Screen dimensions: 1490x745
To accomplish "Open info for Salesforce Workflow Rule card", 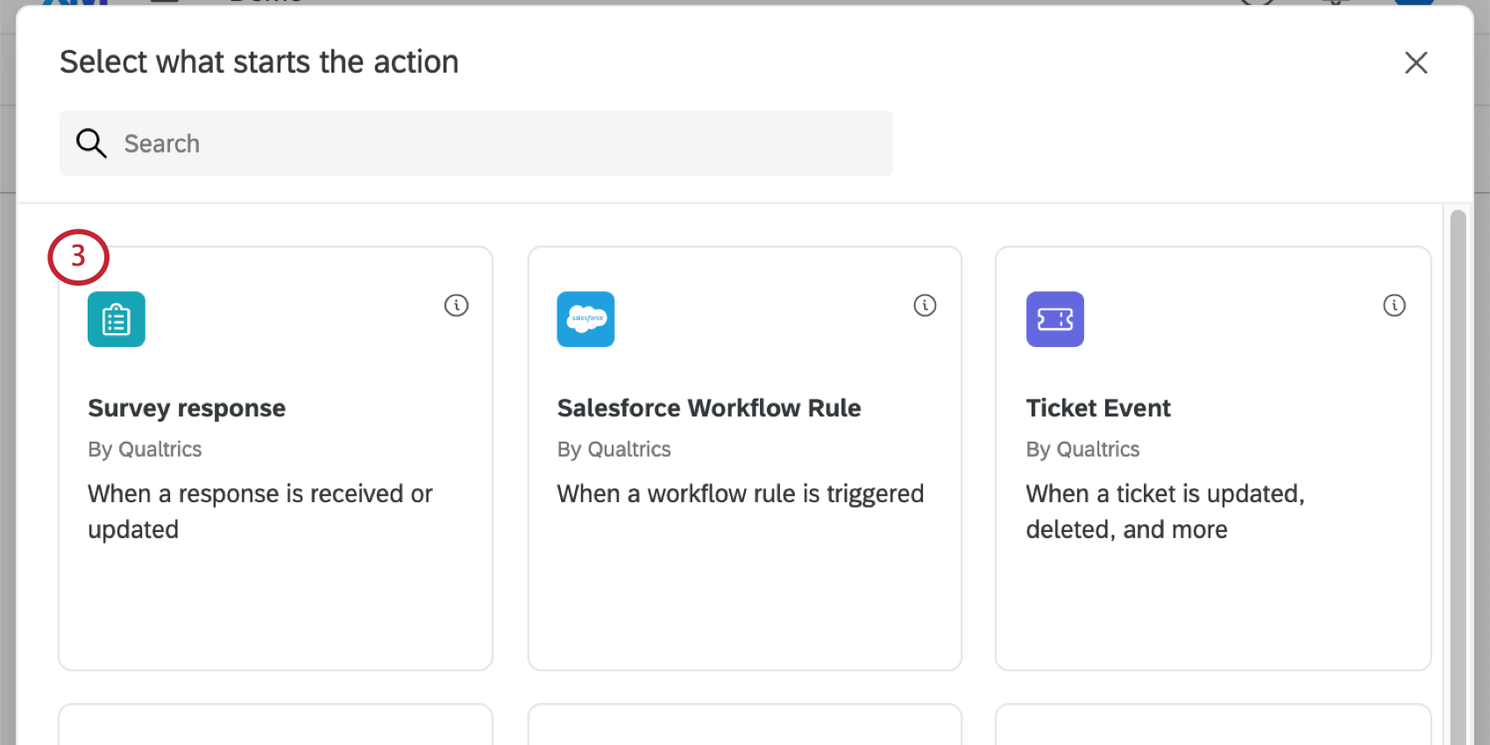I will point(926,305).
